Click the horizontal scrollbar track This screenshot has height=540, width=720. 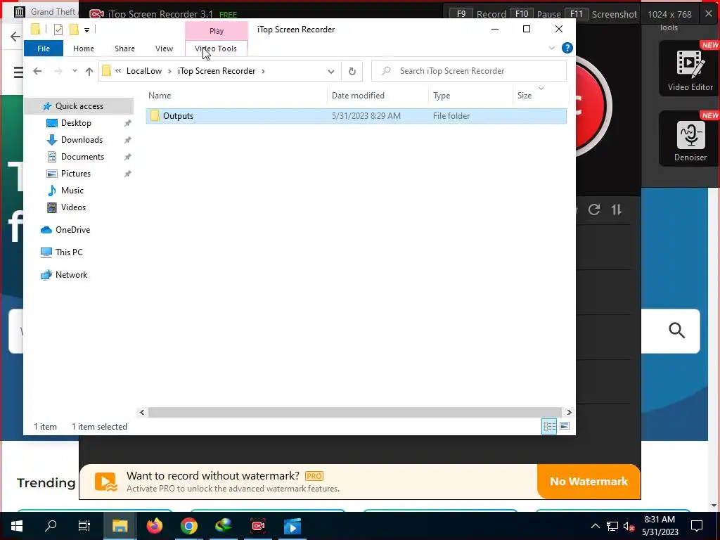(355, 412)
